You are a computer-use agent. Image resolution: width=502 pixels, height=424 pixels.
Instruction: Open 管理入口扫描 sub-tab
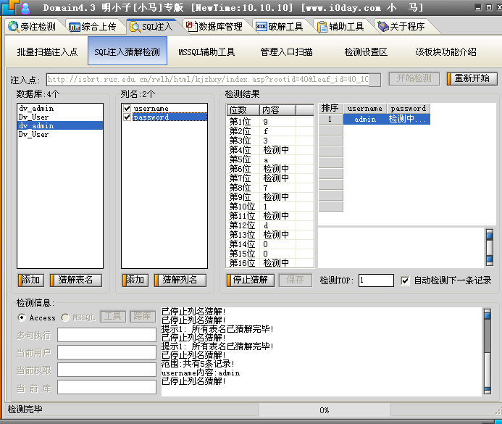(x=287, y=51)
